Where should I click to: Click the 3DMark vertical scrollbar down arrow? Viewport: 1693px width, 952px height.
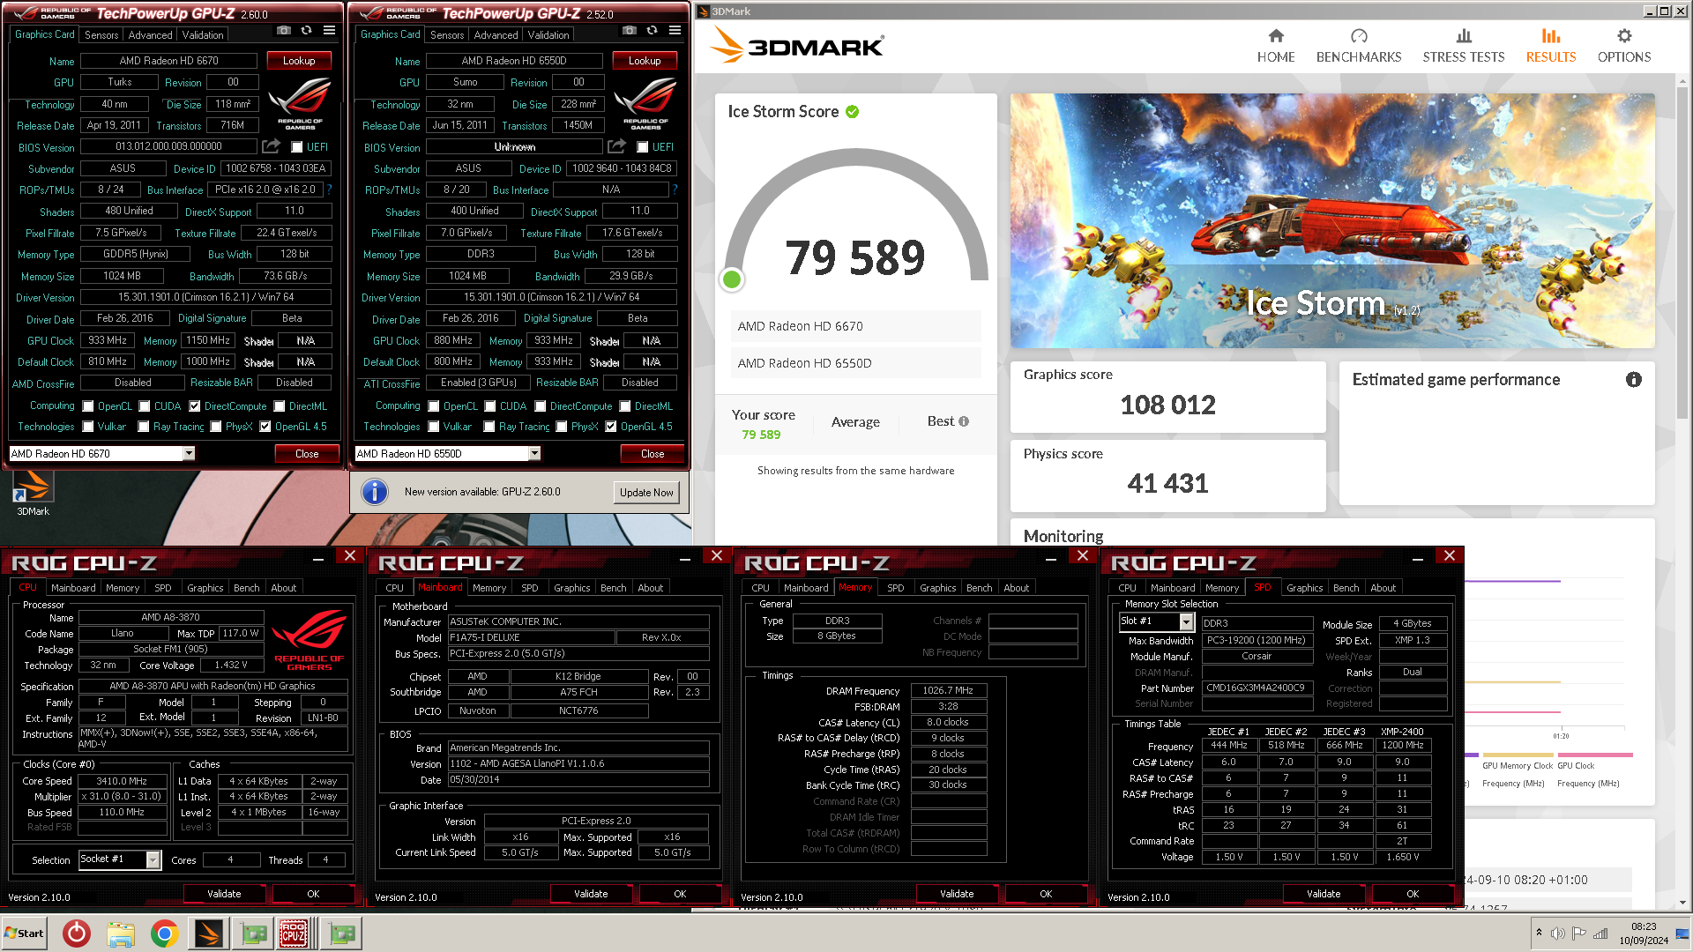pyautogui.click(x=1683, y=903)
